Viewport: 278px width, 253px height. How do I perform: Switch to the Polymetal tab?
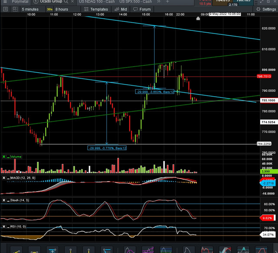point(20,2)
